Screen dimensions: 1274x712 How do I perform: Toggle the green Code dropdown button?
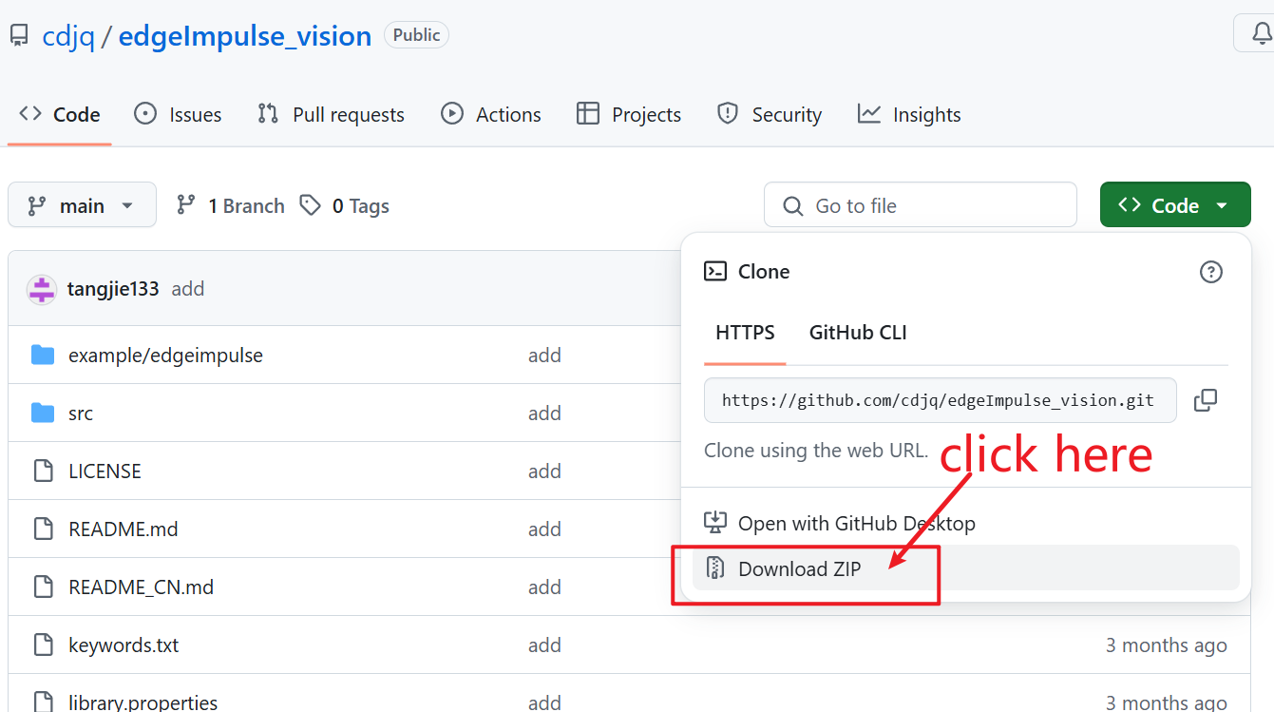pos(1175,205)
